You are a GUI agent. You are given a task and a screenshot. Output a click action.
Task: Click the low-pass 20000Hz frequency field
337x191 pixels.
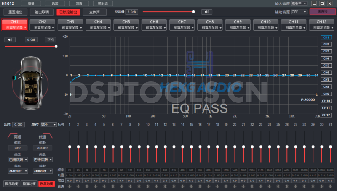43,148
